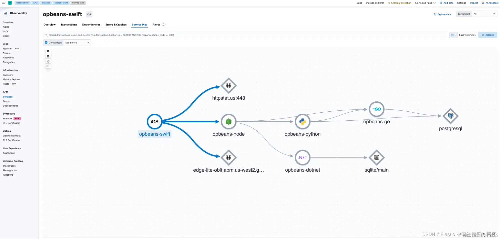The height and width of the screenshot is (239, 500).
Task: Click the Inspect link
Action: tap(474, 3)
